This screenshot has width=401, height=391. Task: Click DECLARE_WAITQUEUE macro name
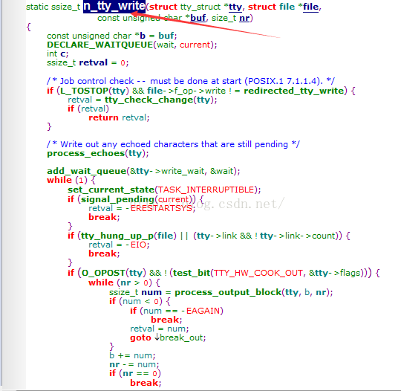click(100, 45)
